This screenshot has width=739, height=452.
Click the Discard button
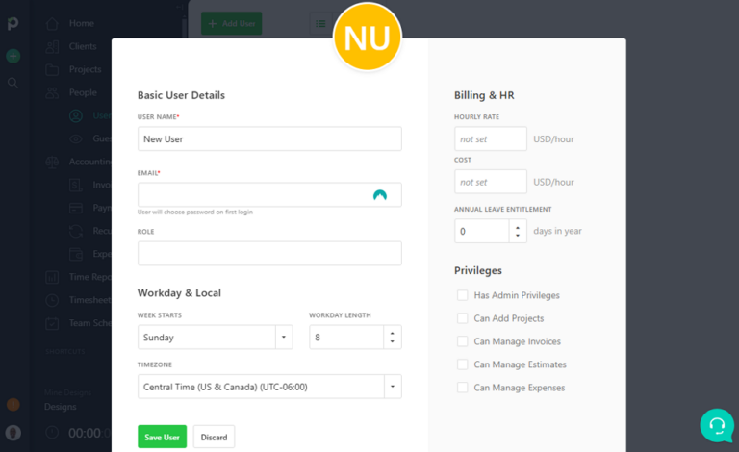pos(214,438)
